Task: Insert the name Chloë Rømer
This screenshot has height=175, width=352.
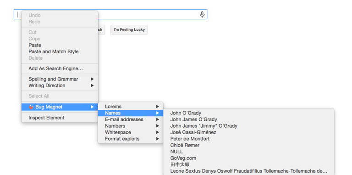Action: 248,145
